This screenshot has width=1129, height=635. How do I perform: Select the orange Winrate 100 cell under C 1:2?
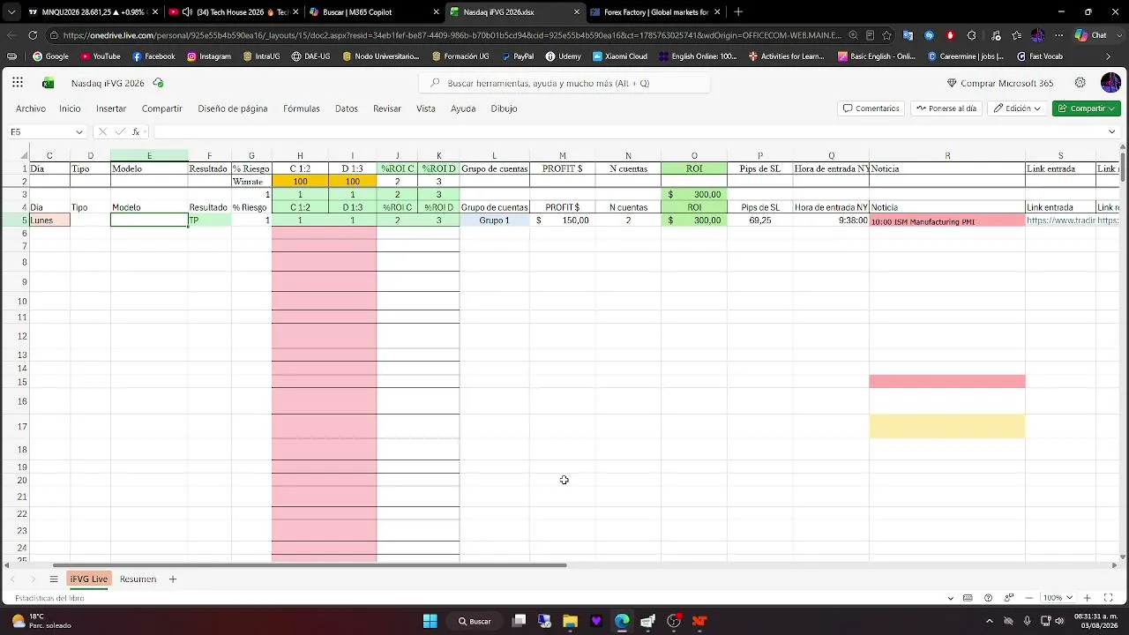point(300,181)
